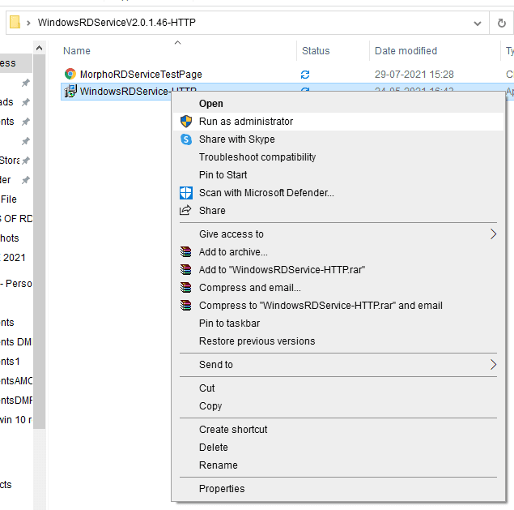Open 'nts1' item in navigation pane

click(10, 362)
